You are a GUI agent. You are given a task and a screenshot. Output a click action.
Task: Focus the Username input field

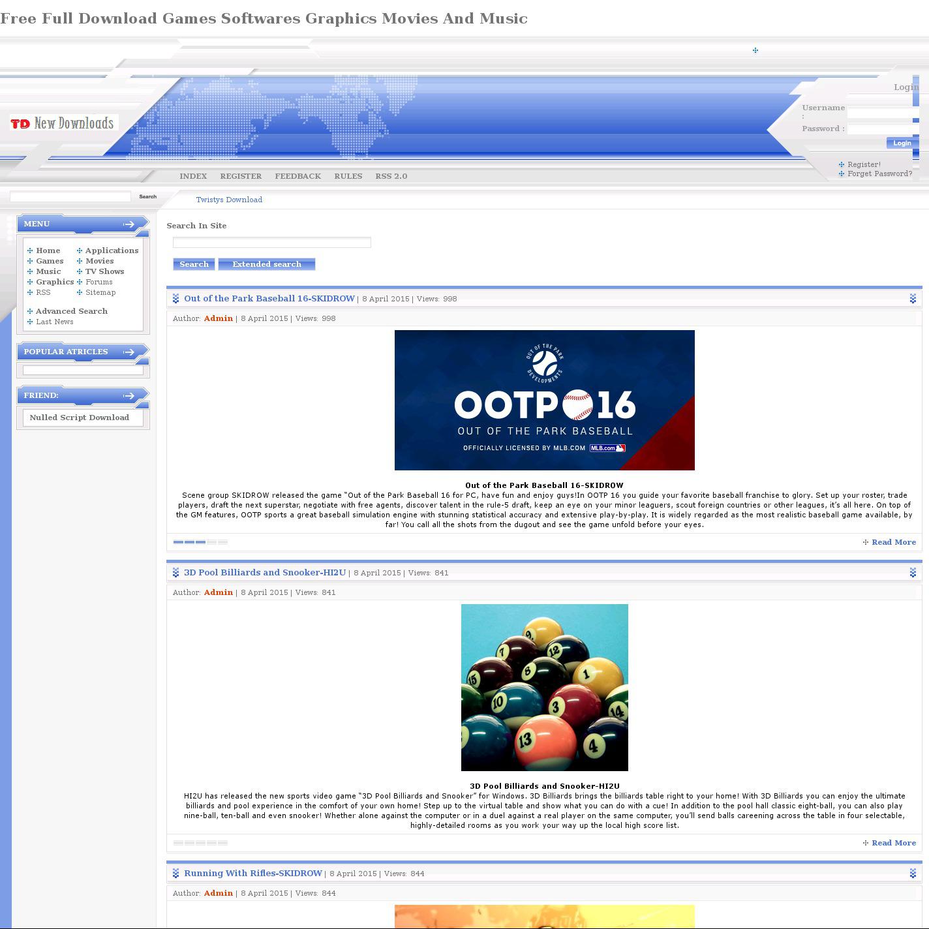[882, 113]
